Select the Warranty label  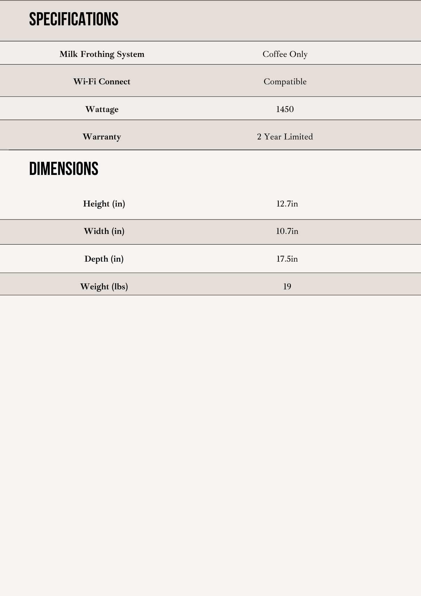[102, 137]
